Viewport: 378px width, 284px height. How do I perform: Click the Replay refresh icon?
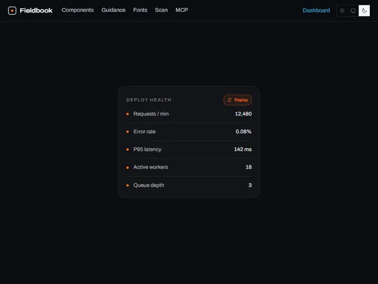coord(230,100)
